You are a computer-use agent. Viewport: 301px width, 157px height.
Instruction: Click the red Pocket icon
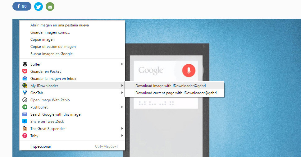click(x=25, y=72)
